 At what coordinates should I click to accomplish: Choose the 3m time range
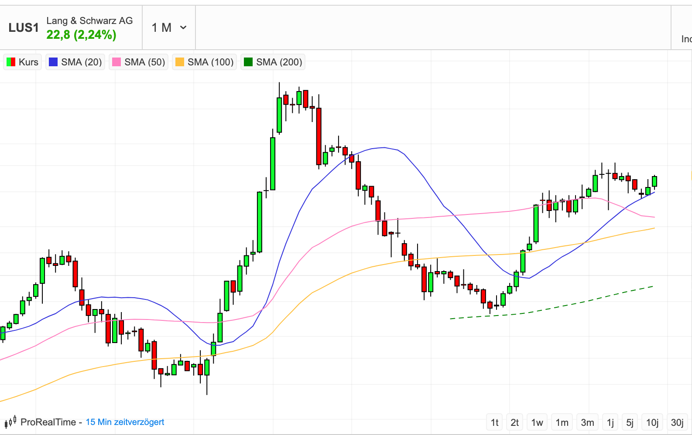tap(587, 422)
